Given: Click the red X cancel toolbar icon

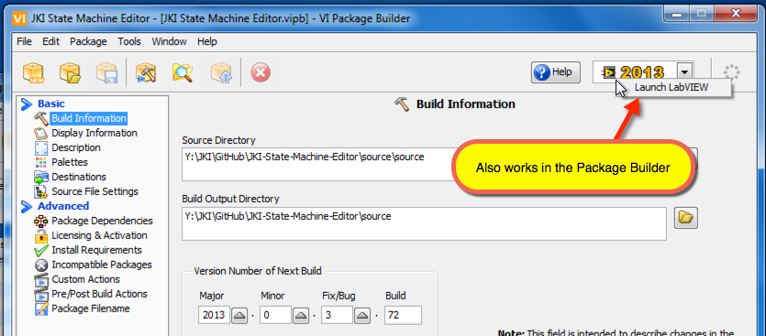Looking at the screenshot, I should pos(261,73).
